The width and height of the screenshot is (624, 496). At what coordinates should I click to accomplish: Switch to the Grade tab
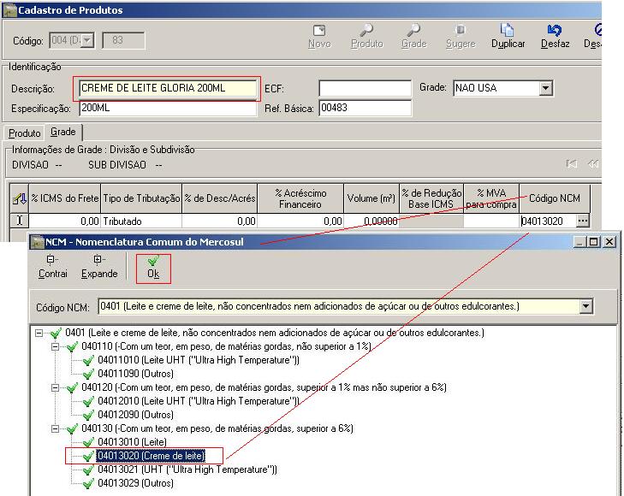click(62, 132)
